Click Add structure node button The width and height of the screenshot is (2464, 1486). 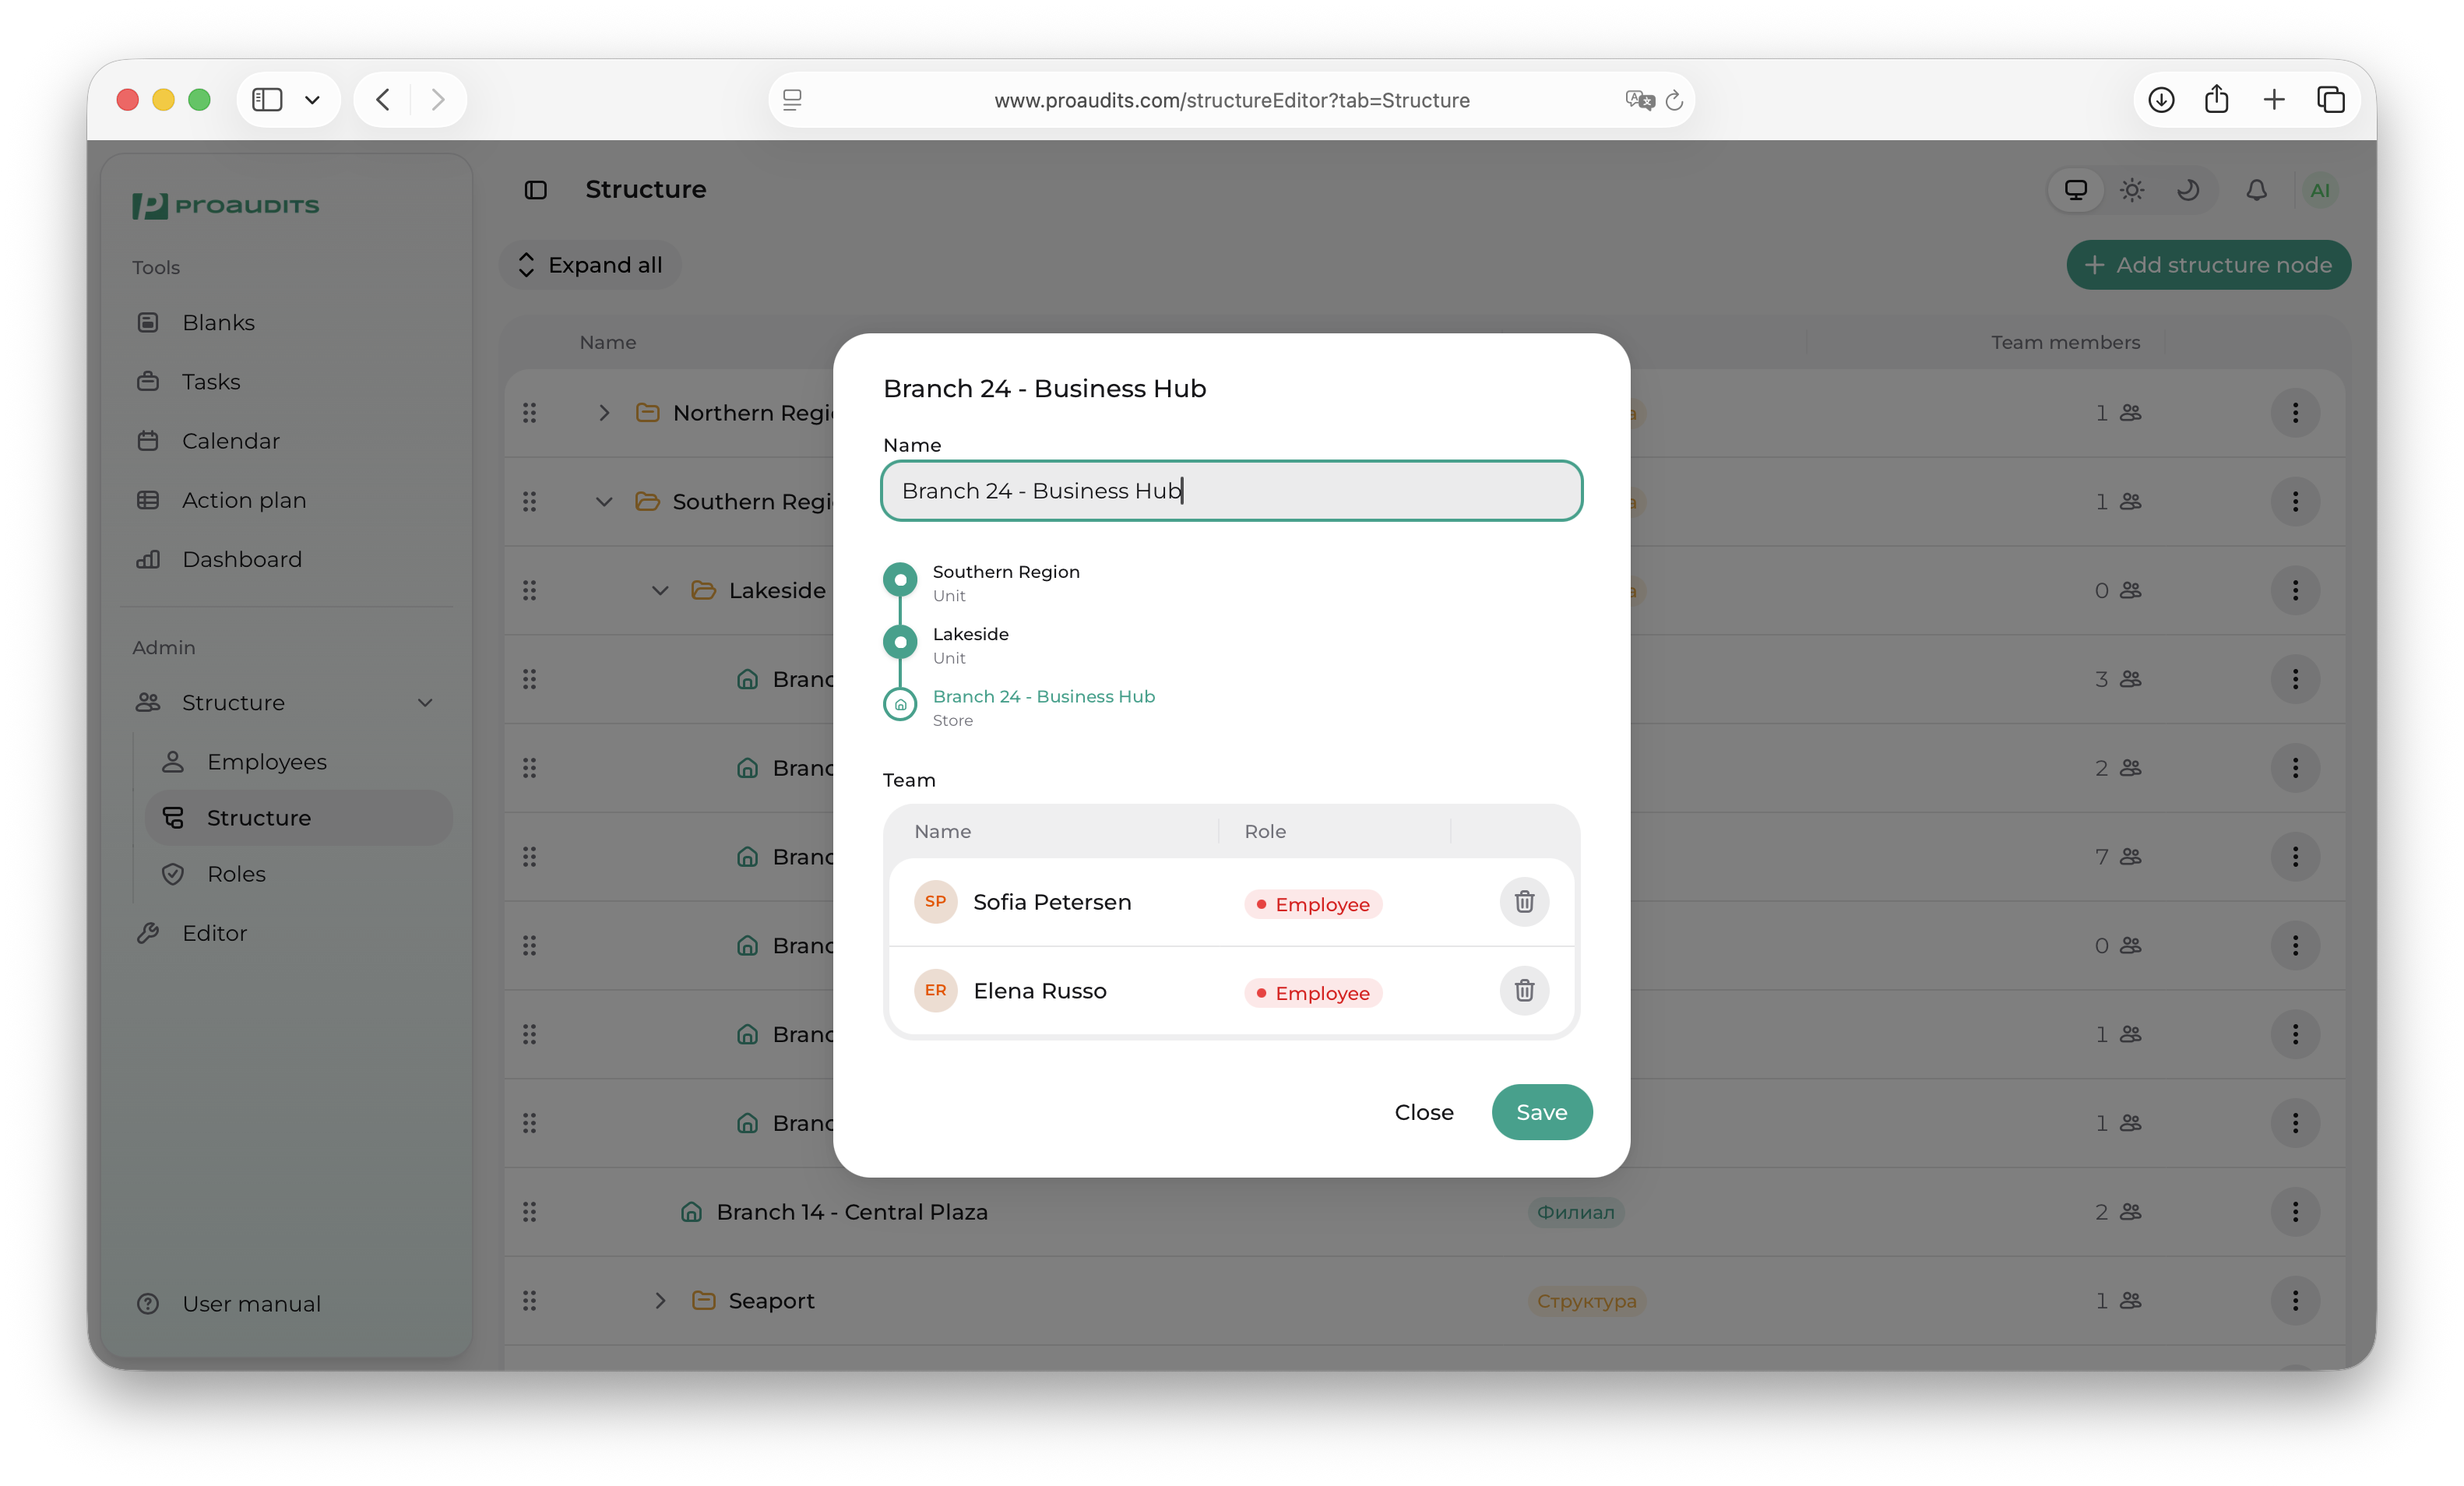coord(2208,265)
